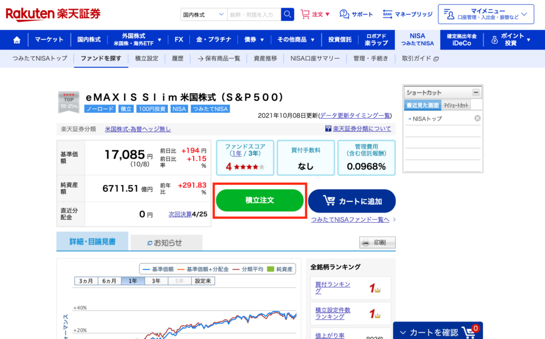Click the ノーロード tag

click(x=100, y=109)
